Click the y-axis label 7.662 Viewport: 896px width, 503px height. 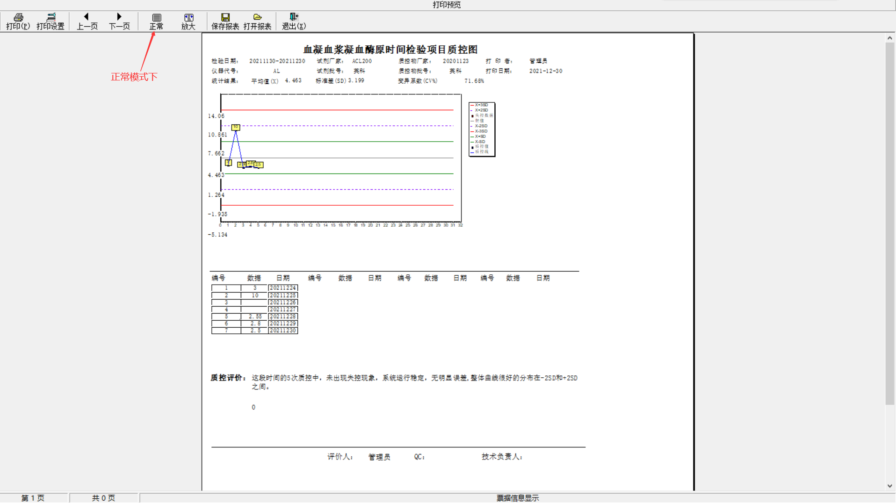pos(216,153)
